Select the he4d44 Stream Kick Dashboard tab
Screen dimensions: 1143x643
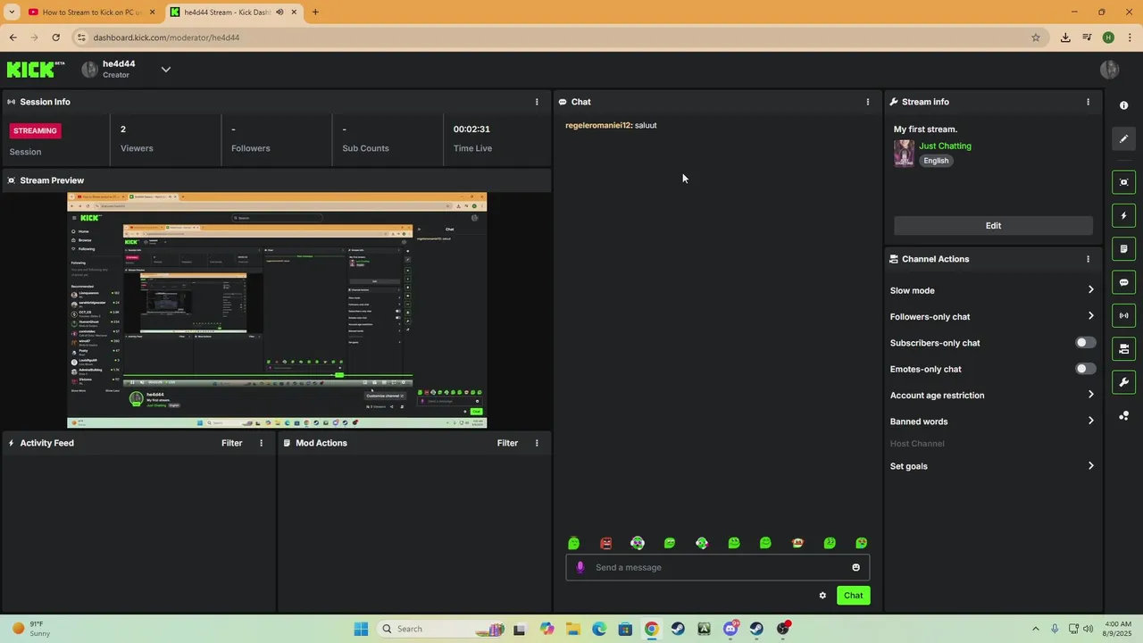234,13
